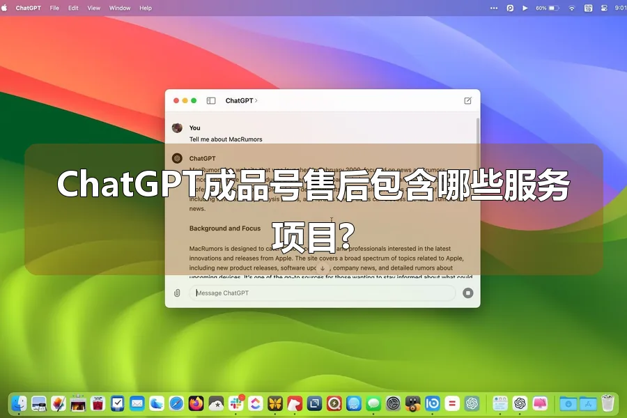Open the blue checkmark tasks app in Dock

point(118,403)
